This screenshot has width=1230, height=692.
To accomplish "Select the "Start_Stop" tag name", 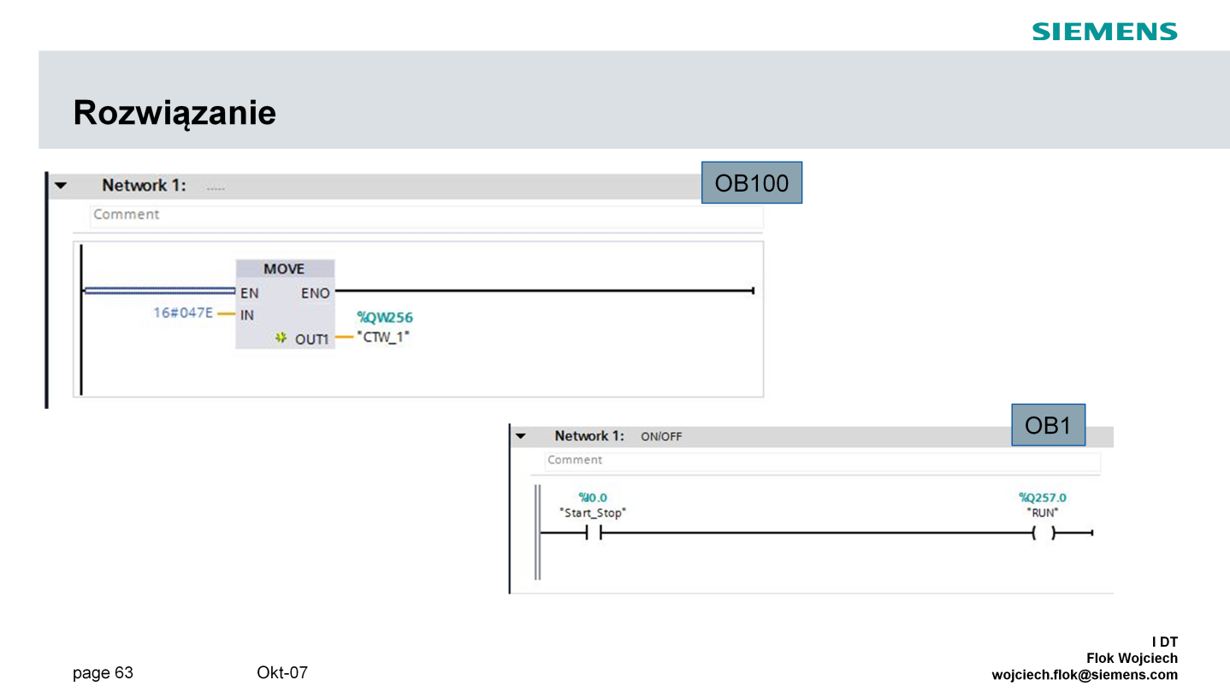I will point(593,513).
